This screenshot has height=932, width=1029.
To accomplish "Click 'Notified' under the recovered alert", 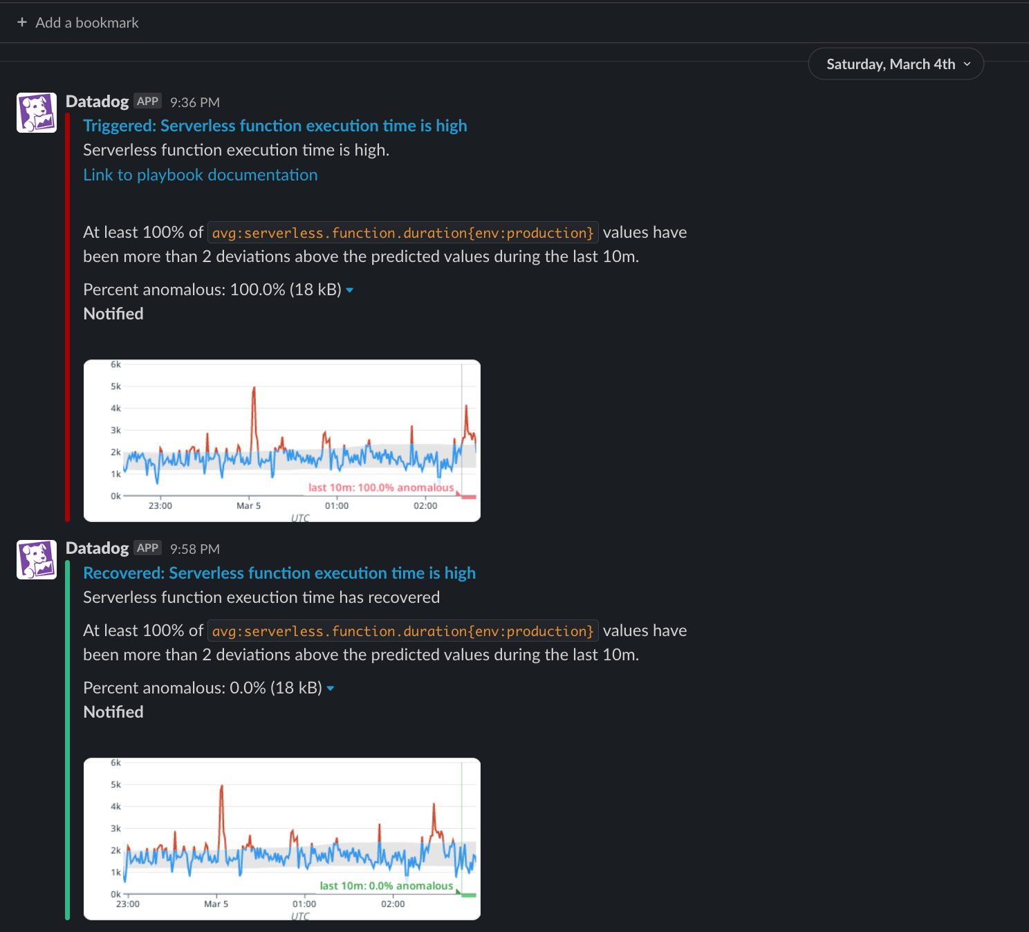I will coord(113,712).
